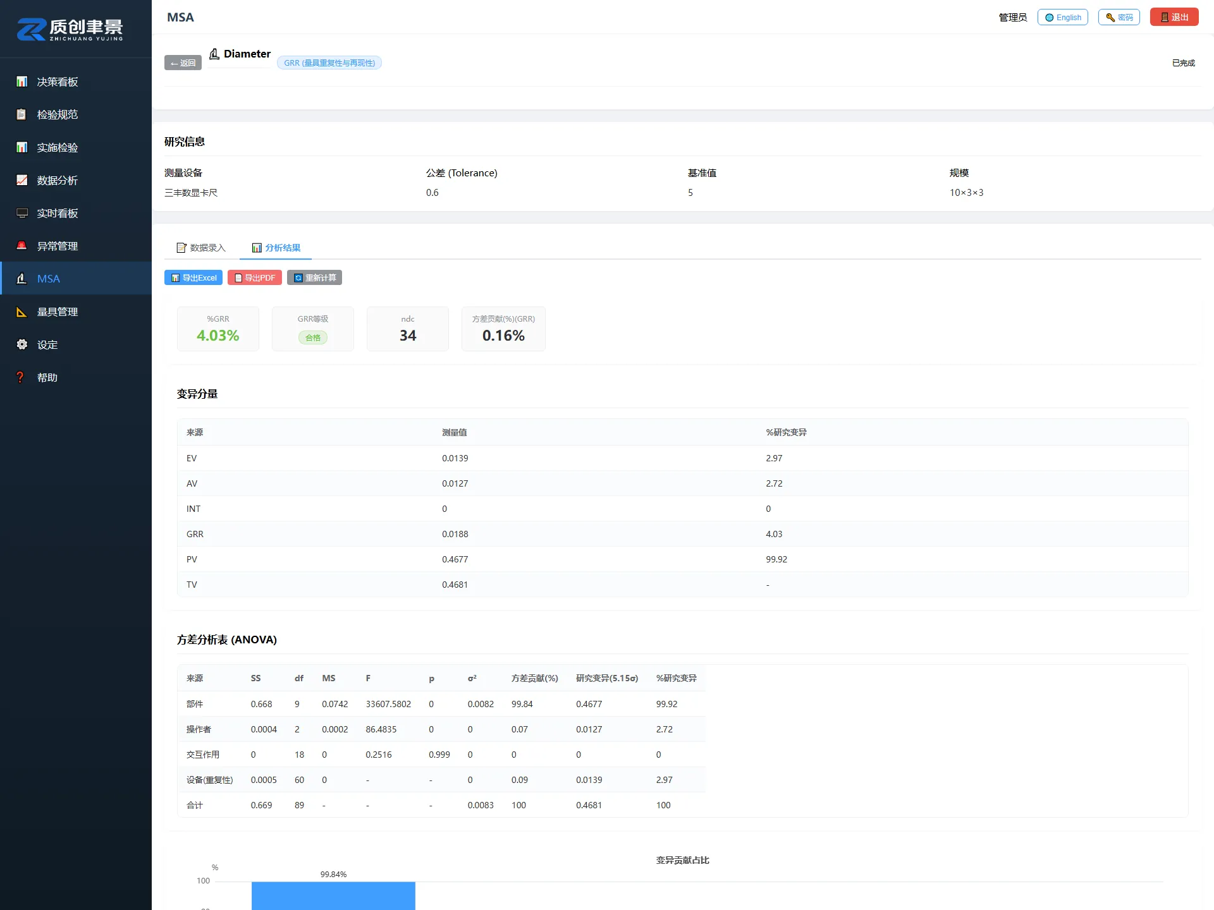Go back with the 返回 button
This screenshot has height=910, width=1214.
point(183,63)
